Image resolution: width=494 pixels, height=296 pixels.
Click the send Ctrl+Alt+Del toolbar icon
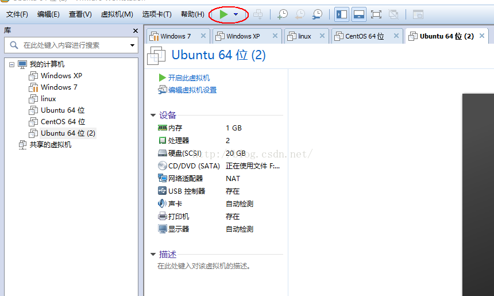pyautogui.click(x=258, y=14)
